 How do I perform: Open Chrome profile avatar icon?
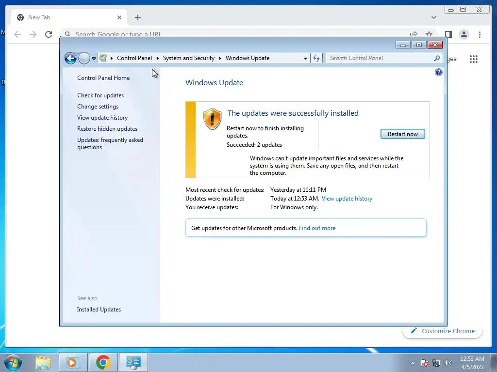point(464,34)
